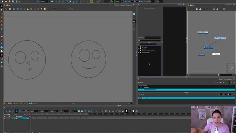Switch to the Drawing tab
The height and width of the screenshot is (133, 236).
122,5
